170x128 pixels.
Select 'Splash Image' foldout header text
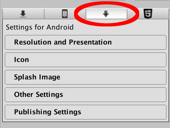(x=37, y=77)
